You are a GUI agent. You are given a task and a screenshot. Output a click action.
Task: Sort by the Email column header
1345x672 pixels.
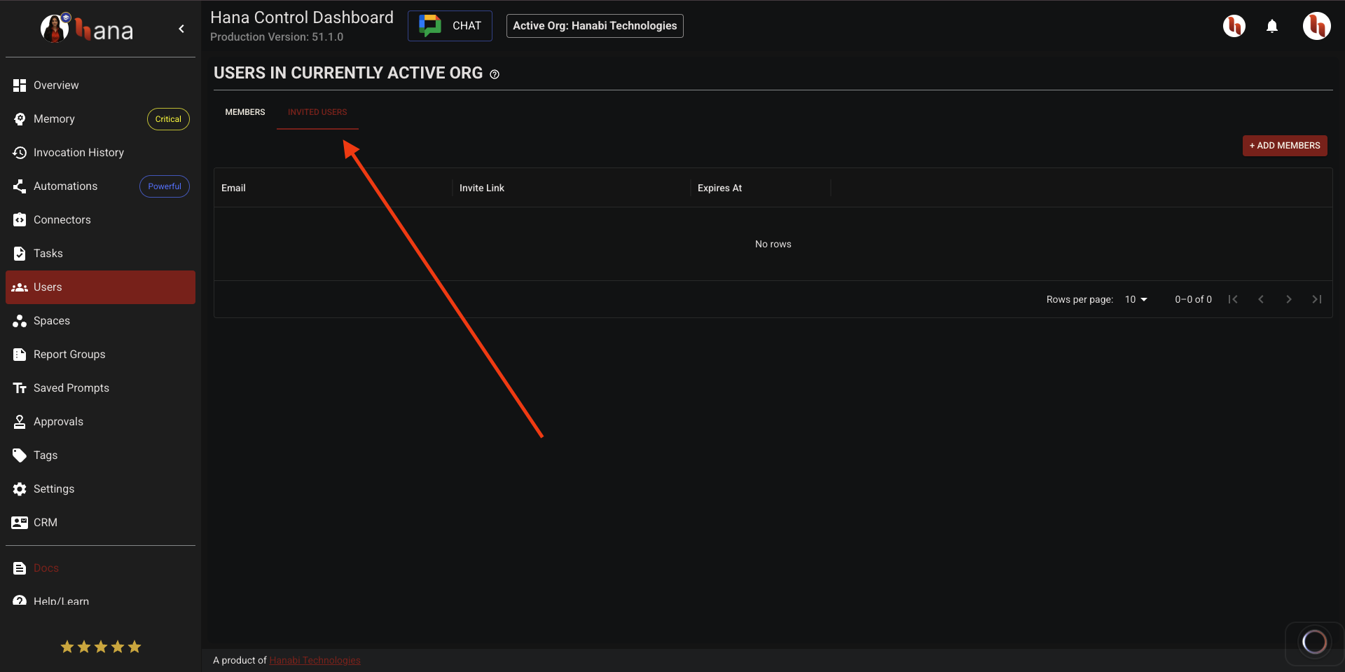(x=233, y=188)
